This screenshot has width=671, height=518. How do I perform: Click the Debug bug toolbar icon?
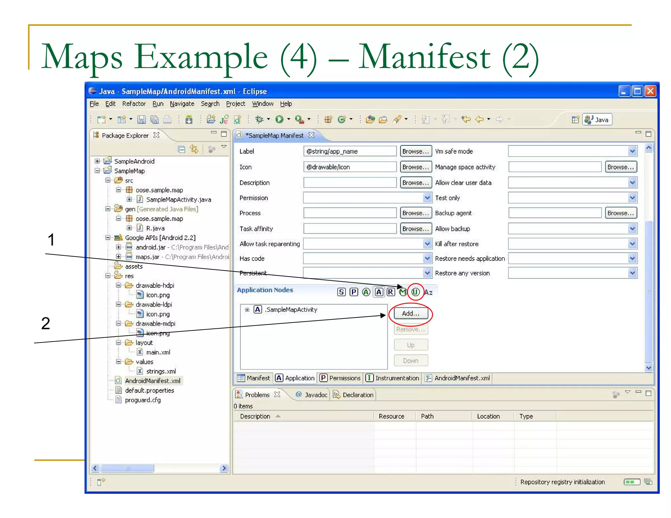coord(259,119)
